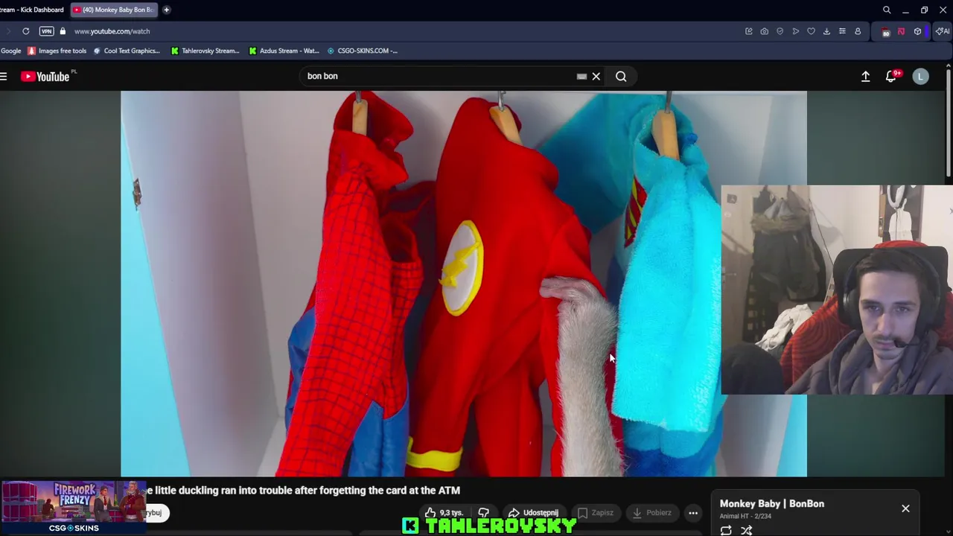953x536 pixels.
Task: Toggle the browser VPN badge
Action: (46, 31)
